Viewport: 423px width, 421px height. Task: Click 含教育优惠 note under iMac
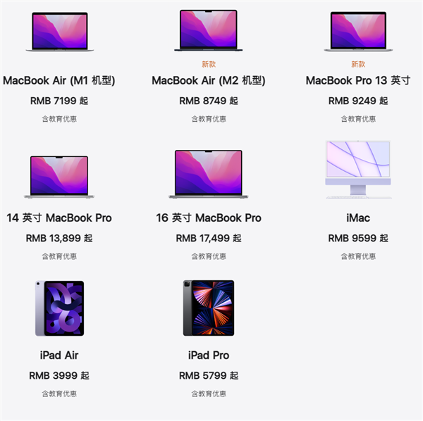click(x=358, y=256)
